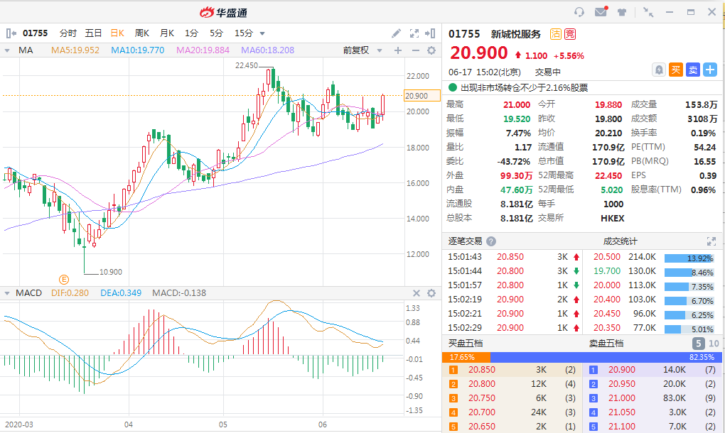Click the 华盛通 app logo
Image resolution: width=725 pixels, height=433 pixels.
(224, 13)
